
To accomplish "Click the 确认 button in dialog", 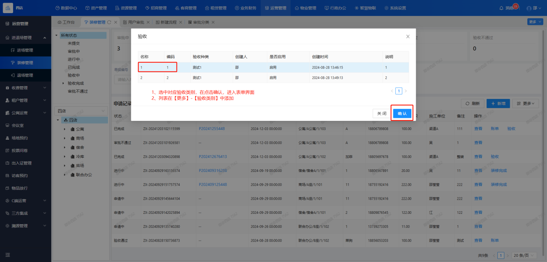I will tap(402, 114).
